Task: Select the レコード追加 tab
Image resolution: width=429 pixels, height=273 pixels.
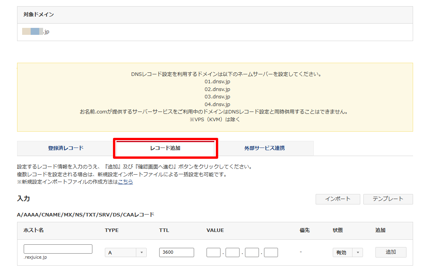Action: tap(165, 148)
